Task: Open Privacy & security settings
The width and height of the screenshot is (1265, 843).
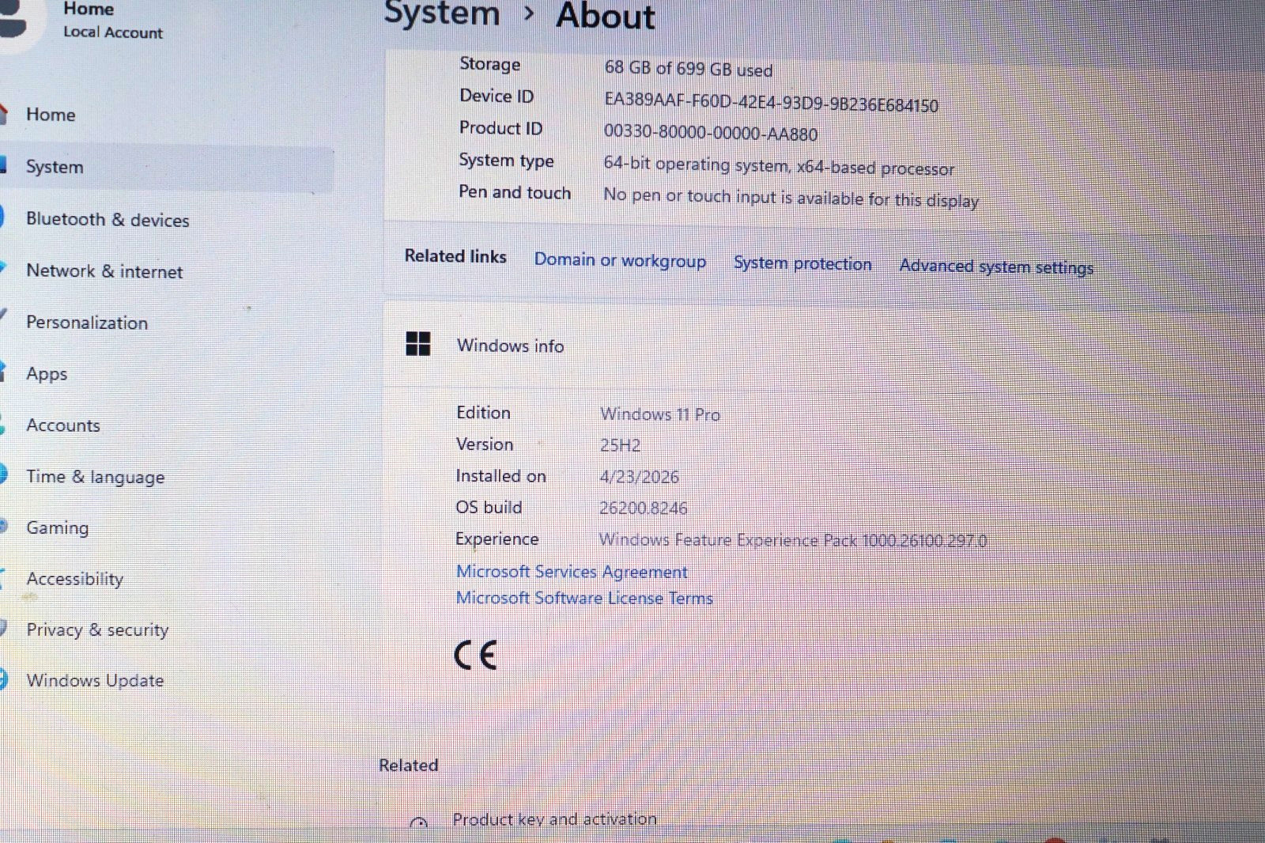Action: pyautogui.click(x=97, y=630)
